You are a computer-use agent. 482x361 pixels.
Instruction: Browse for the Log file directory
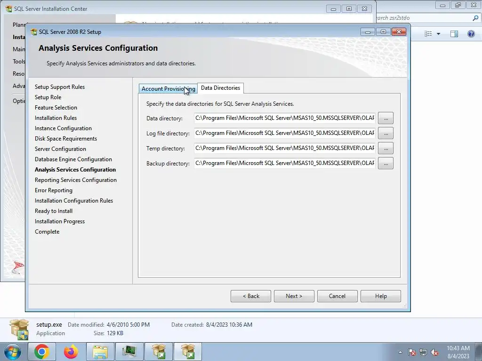coord(386,133)
